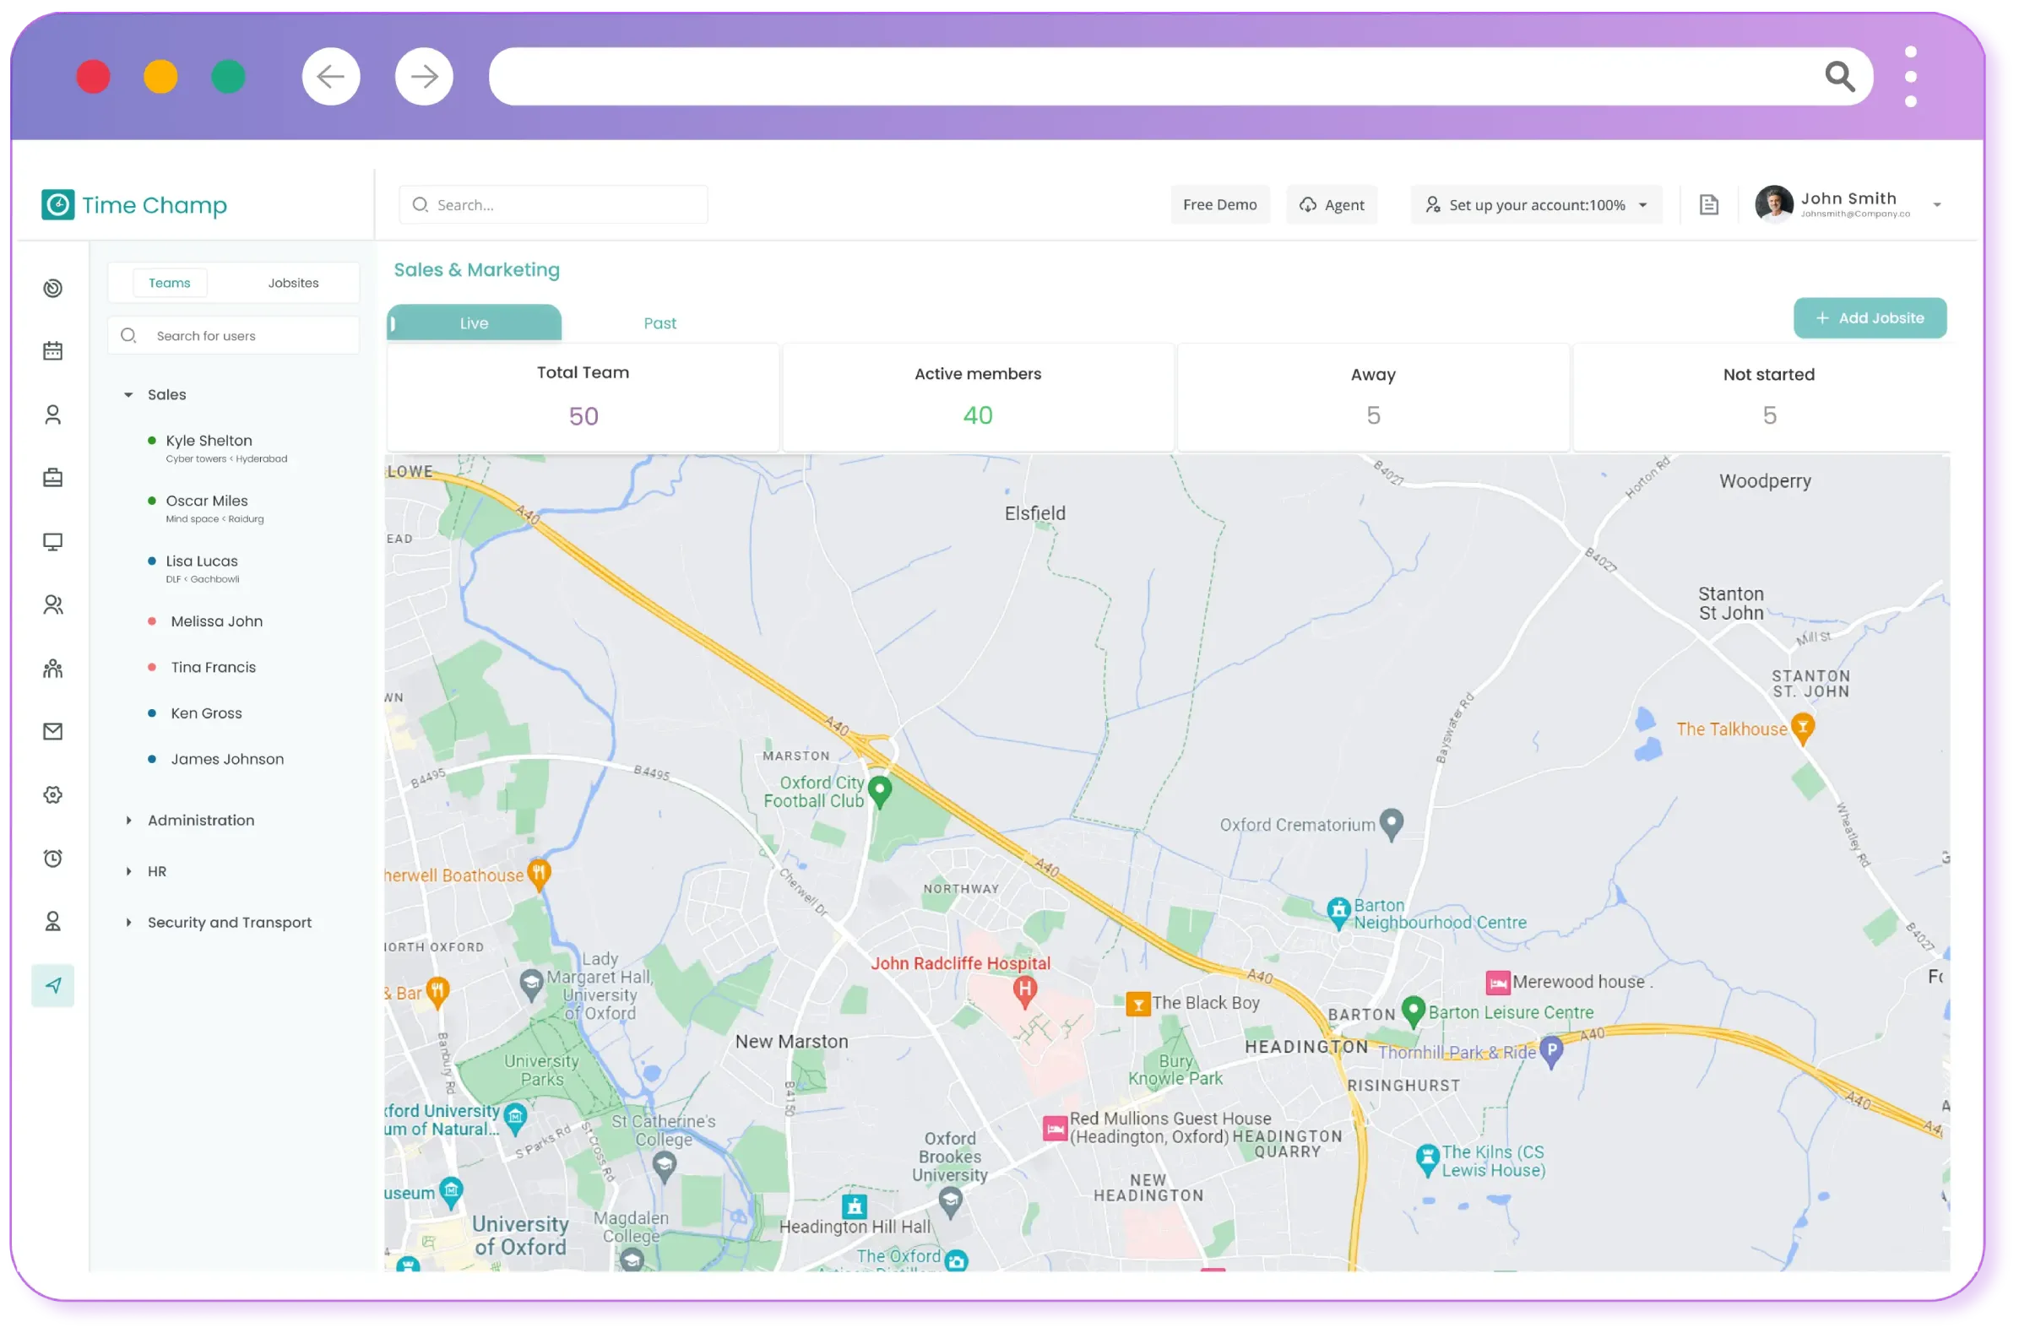Image resolution: width=2019 pixels, height=1333 pixels.
Task: Click the Add Jobsite button
Action: click(x=1870, y=318)
